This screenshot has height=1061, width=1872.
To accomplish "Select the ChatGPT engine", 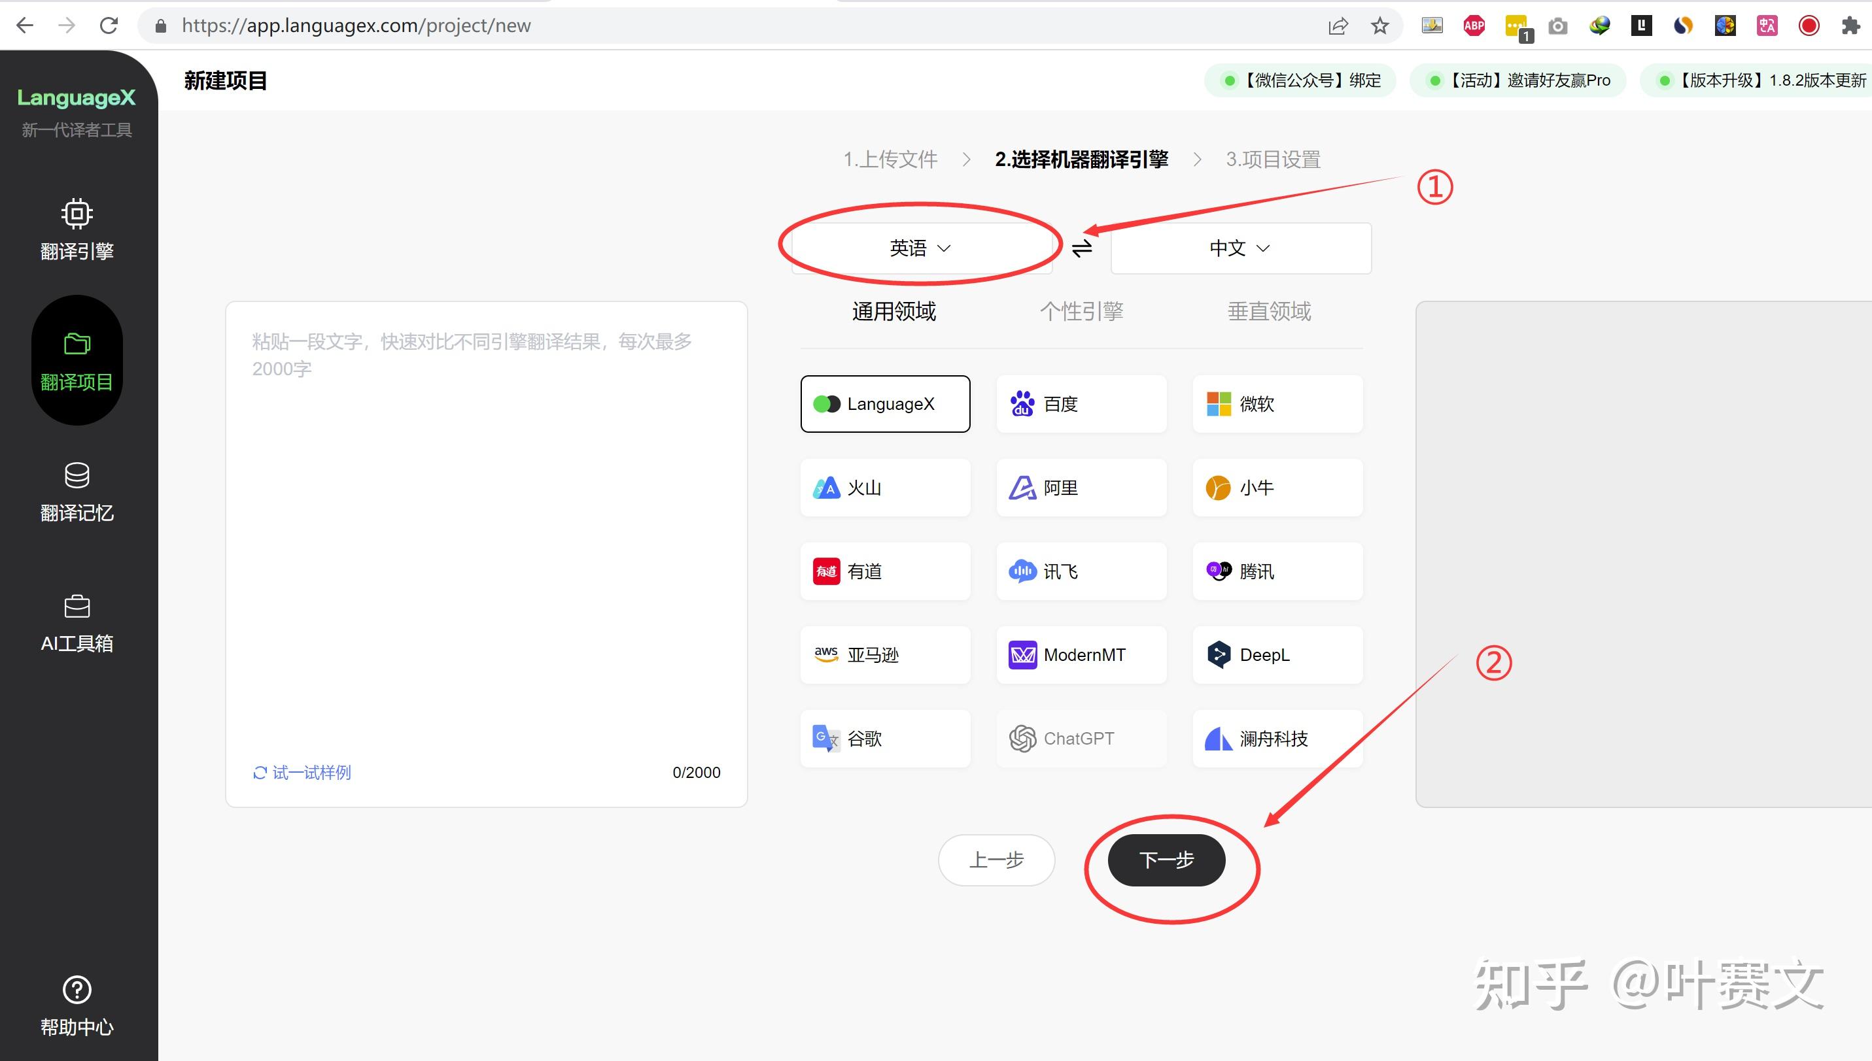I will pos(1081,738).
